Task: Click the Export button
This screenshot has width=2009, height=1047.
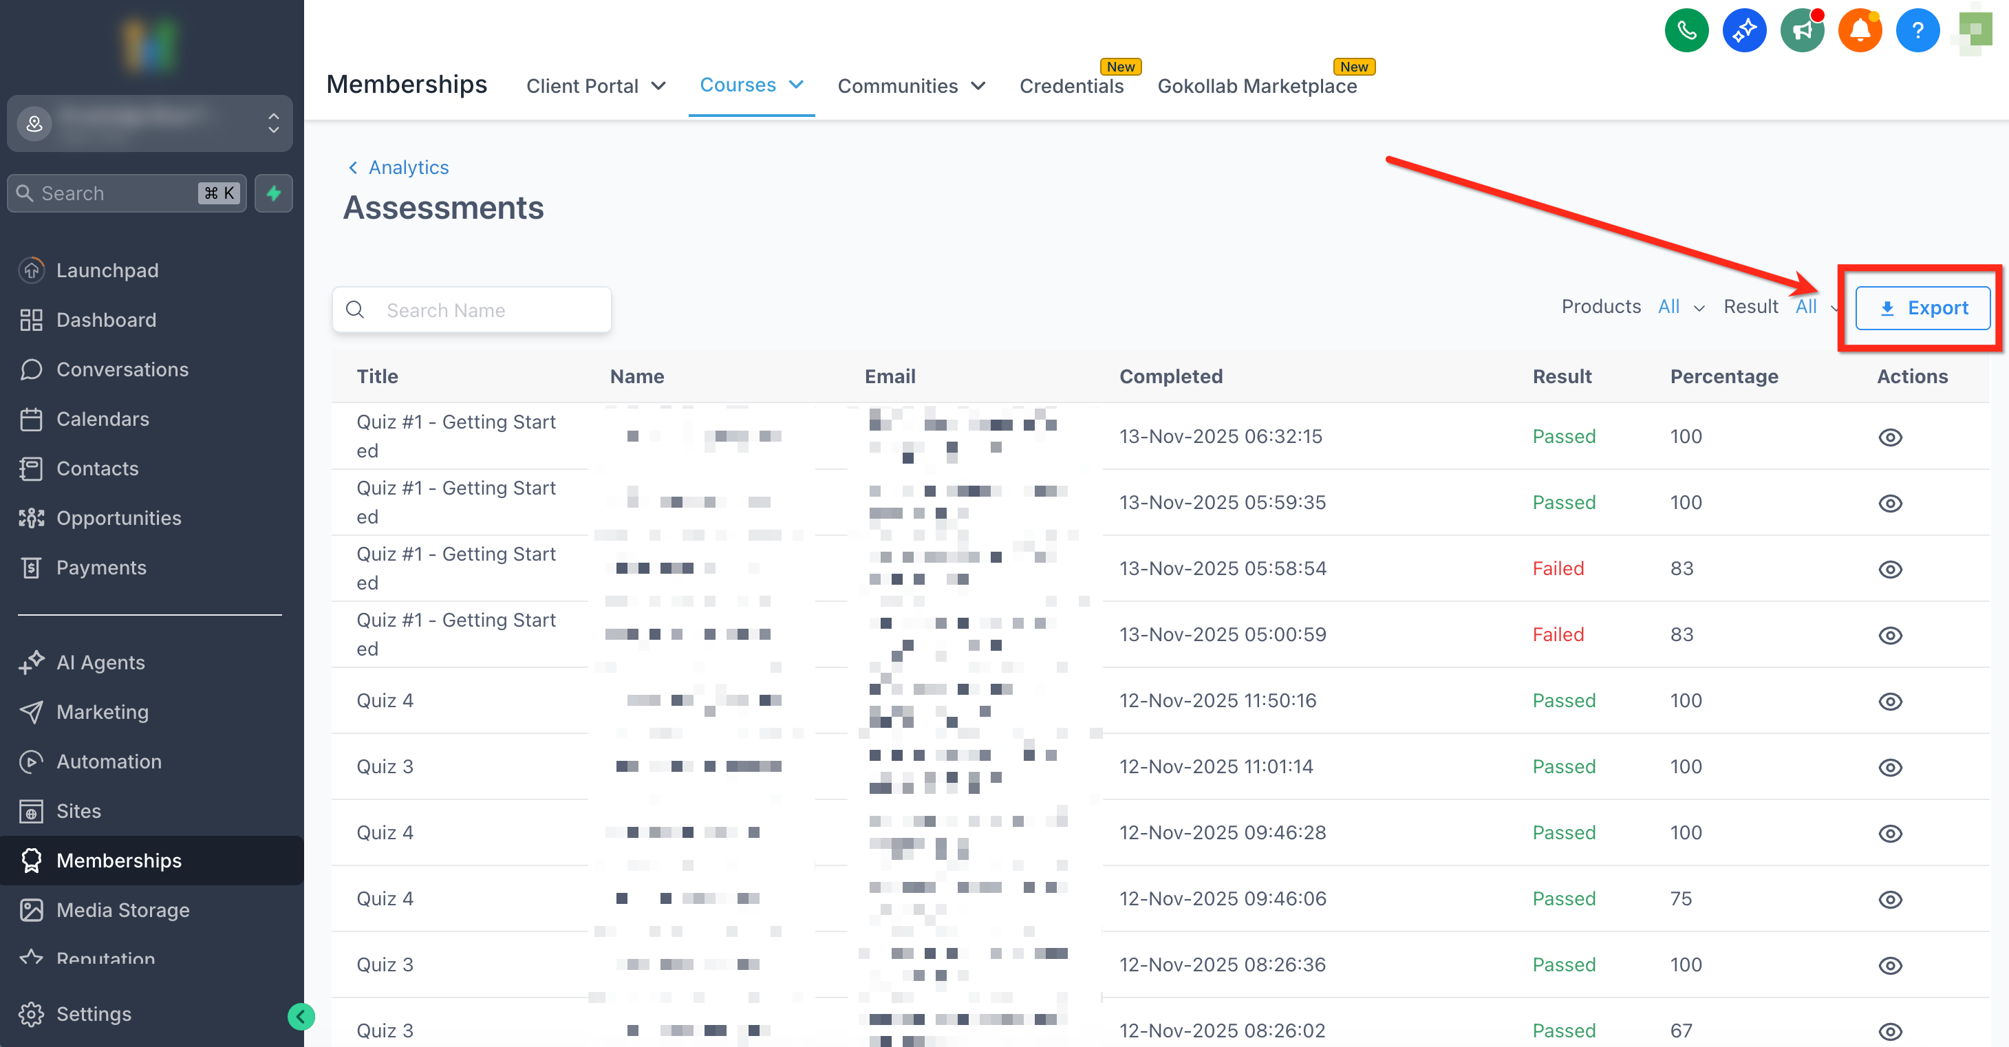Action: tap(1922, 308)
